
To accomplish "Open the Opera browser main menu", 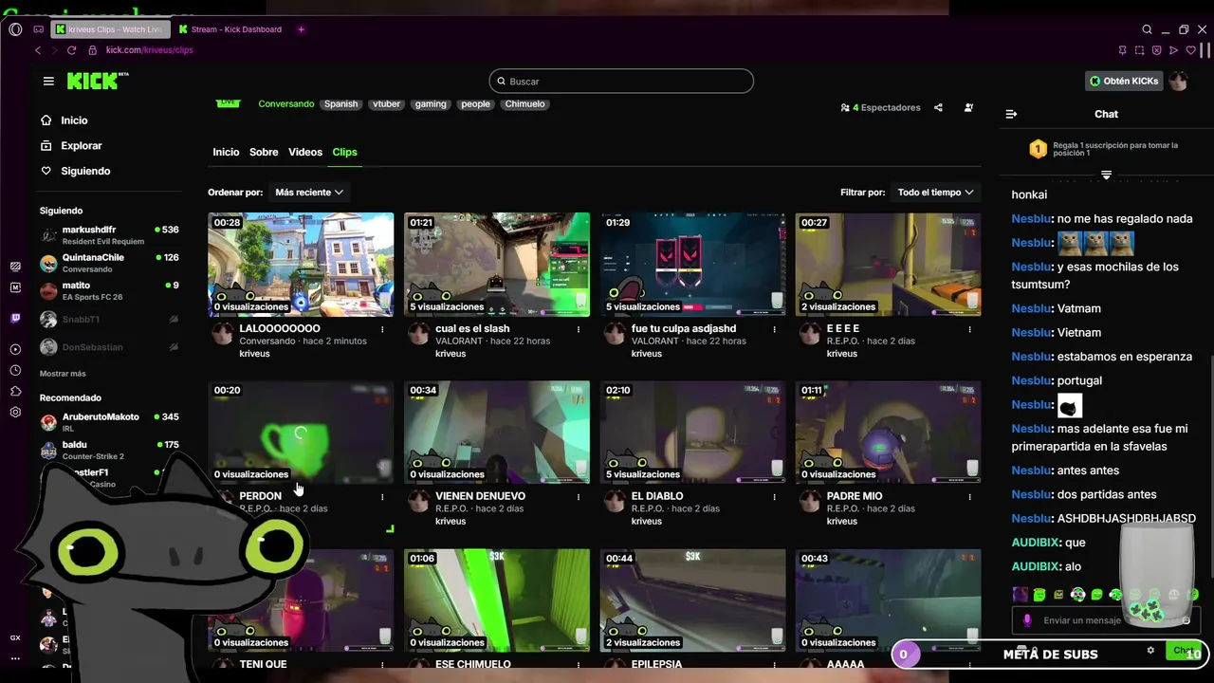I will (15, 29).
